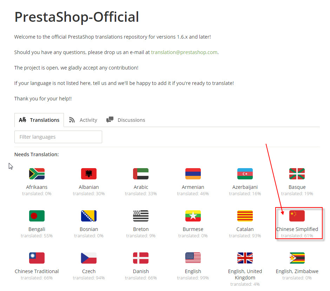Focus the Filter languages field
The width and height of the screenshot is (330, 291).
pos(58,137)
